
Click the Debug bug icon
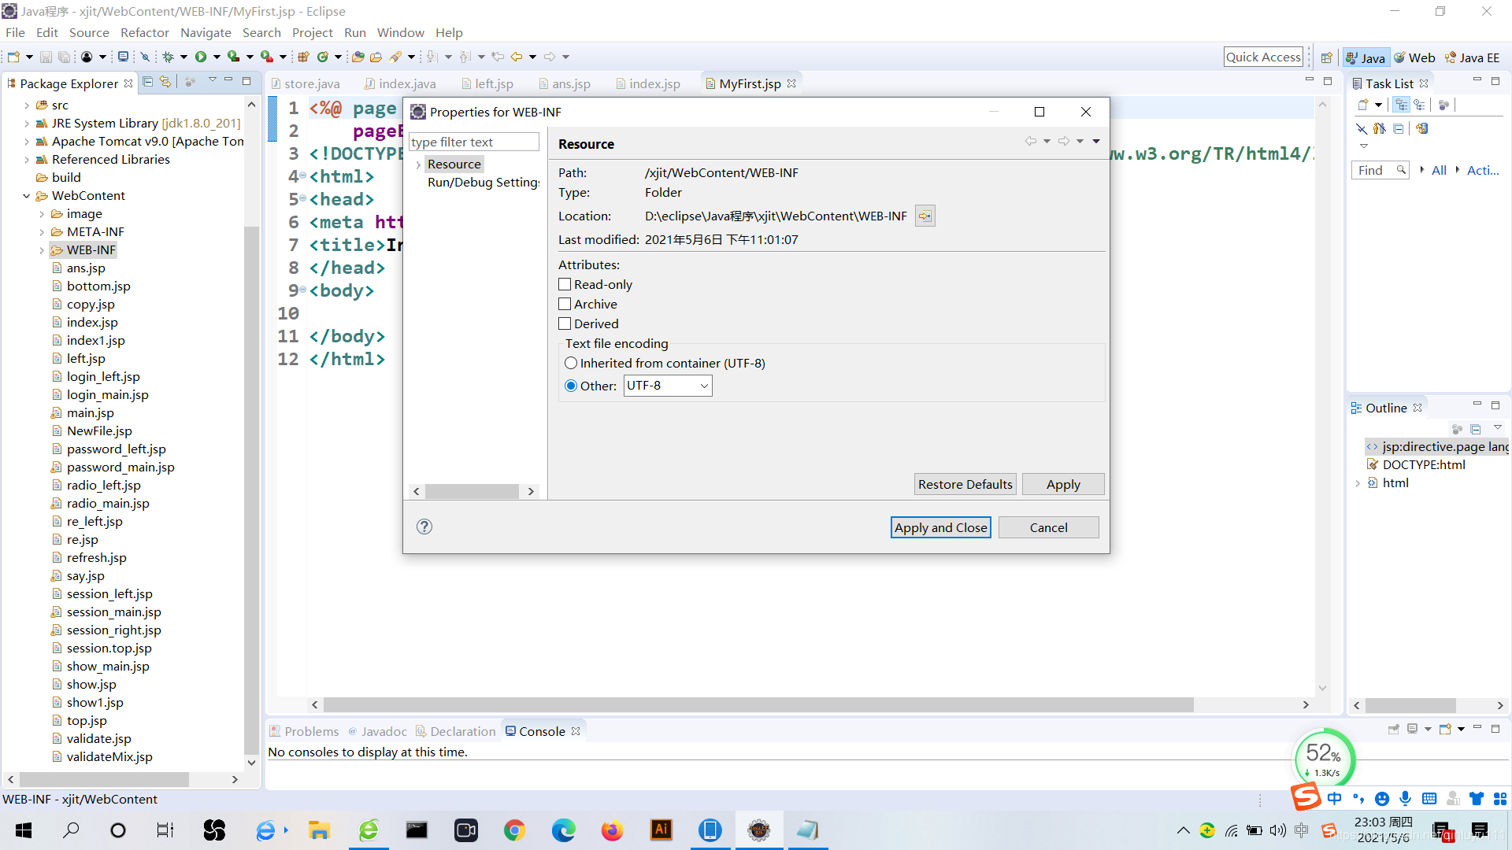click(x=168, y=57)
